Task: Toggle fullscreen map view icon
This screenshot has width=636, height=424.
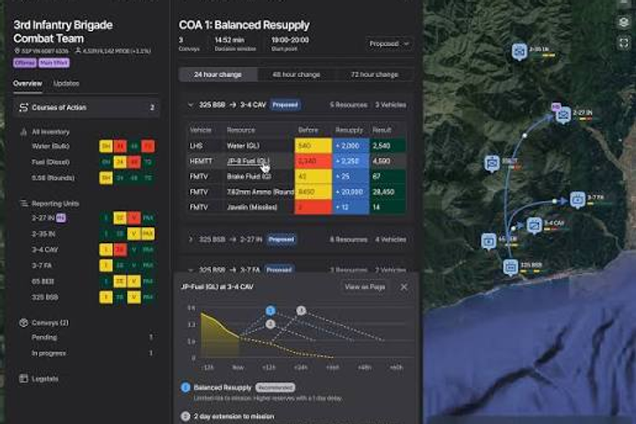Action: pyautogui.click(x=624, y=42)
